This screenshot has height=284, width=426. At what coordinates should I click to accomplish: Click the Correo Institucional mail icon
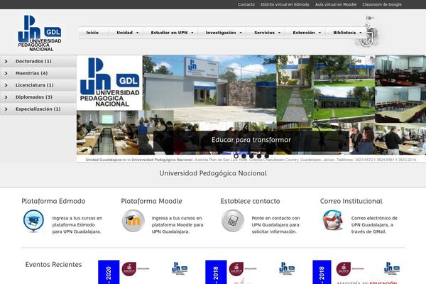(332, 220)
